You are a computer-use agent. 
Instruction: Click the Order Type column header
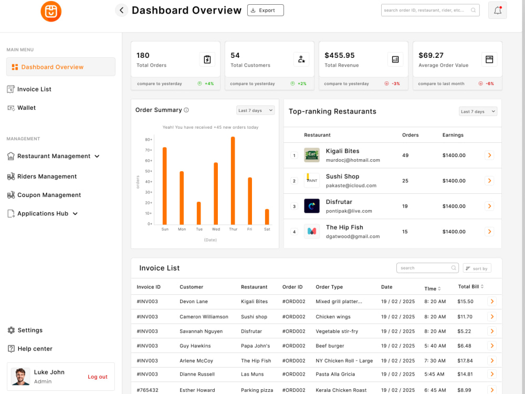point(329,287)
